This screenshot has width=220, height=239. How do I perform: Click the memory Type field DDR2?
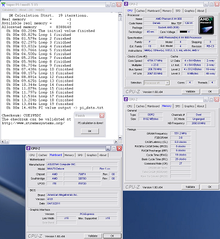(x=151, y=115)
